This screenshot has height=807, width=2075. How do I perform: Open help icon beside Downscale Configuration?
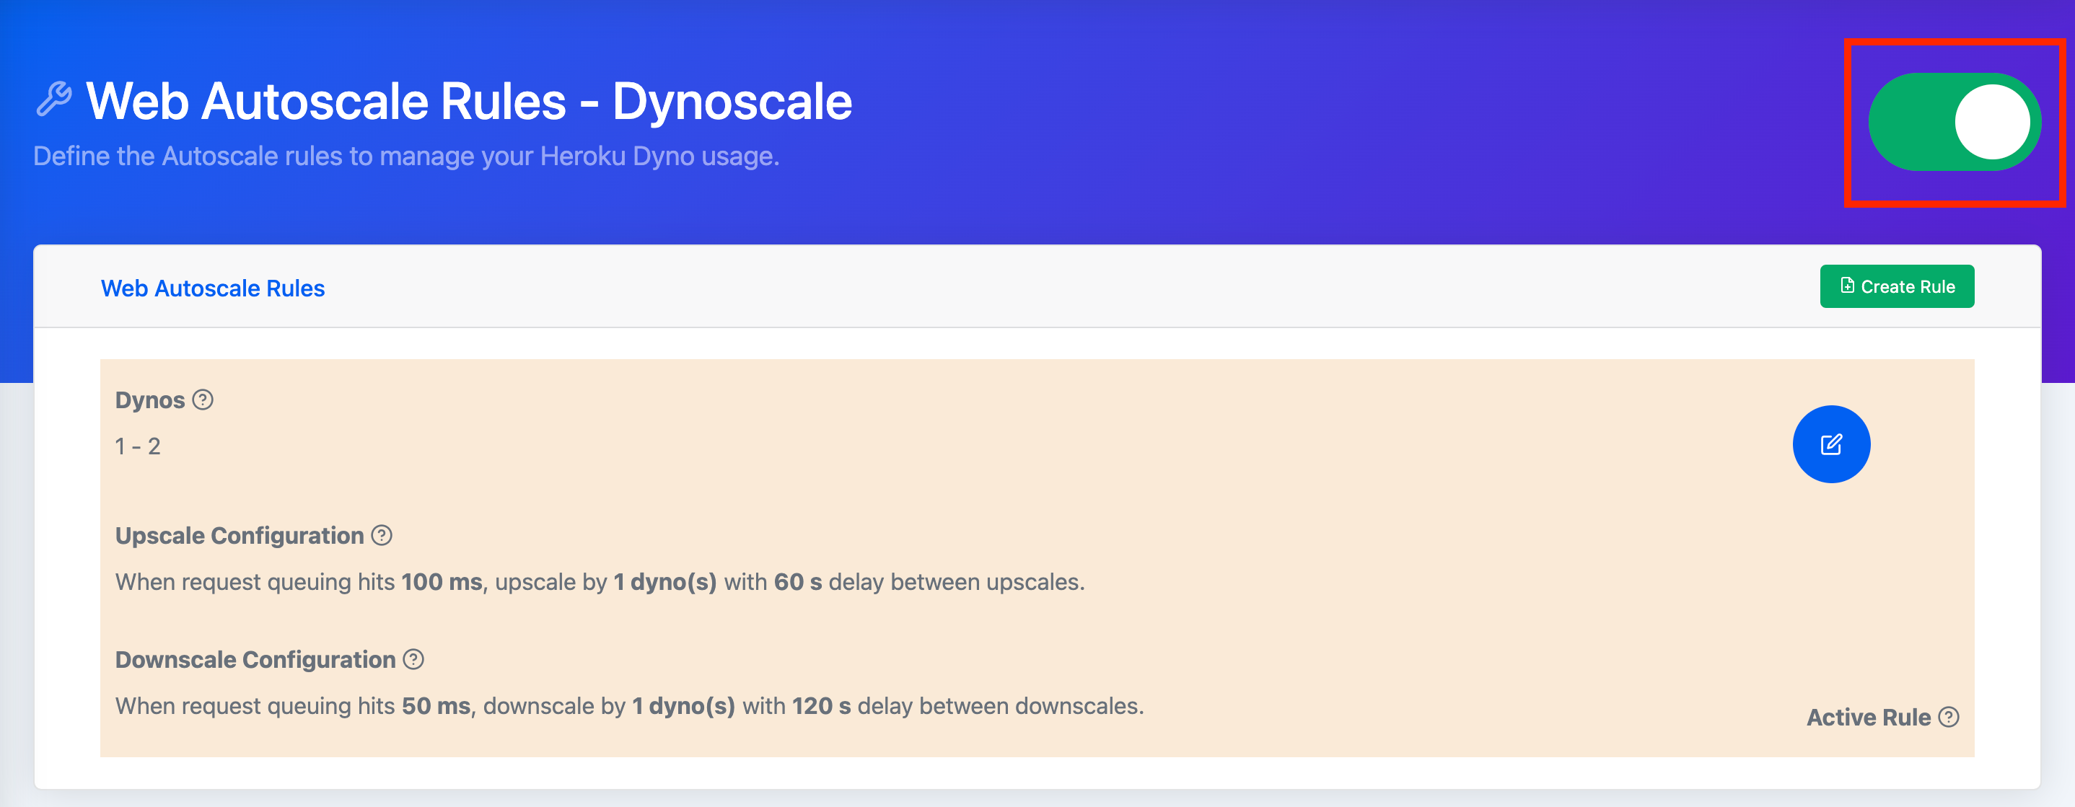413,660
